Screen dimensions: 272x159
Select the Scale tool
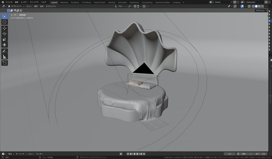point(5,39)
